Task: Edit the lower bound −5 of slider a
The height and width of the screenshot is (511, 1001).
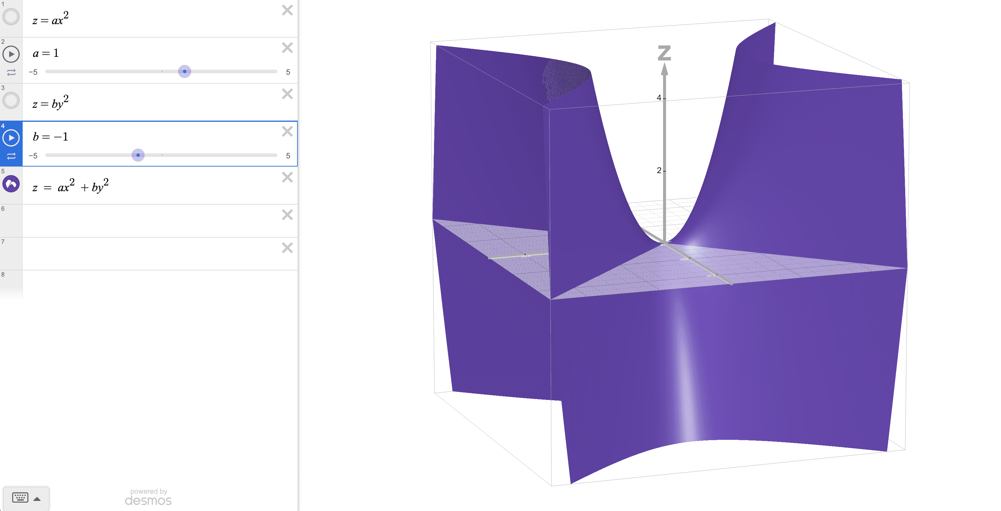Action: click(33, 72)
